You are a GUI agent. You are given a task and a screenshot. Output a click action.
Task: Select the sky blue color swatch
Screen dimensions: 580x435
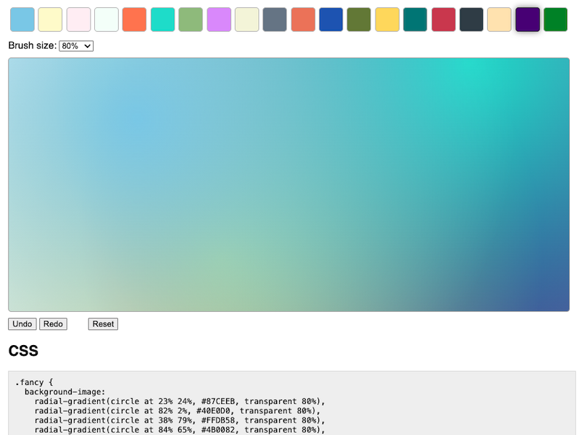click(22, 20)
